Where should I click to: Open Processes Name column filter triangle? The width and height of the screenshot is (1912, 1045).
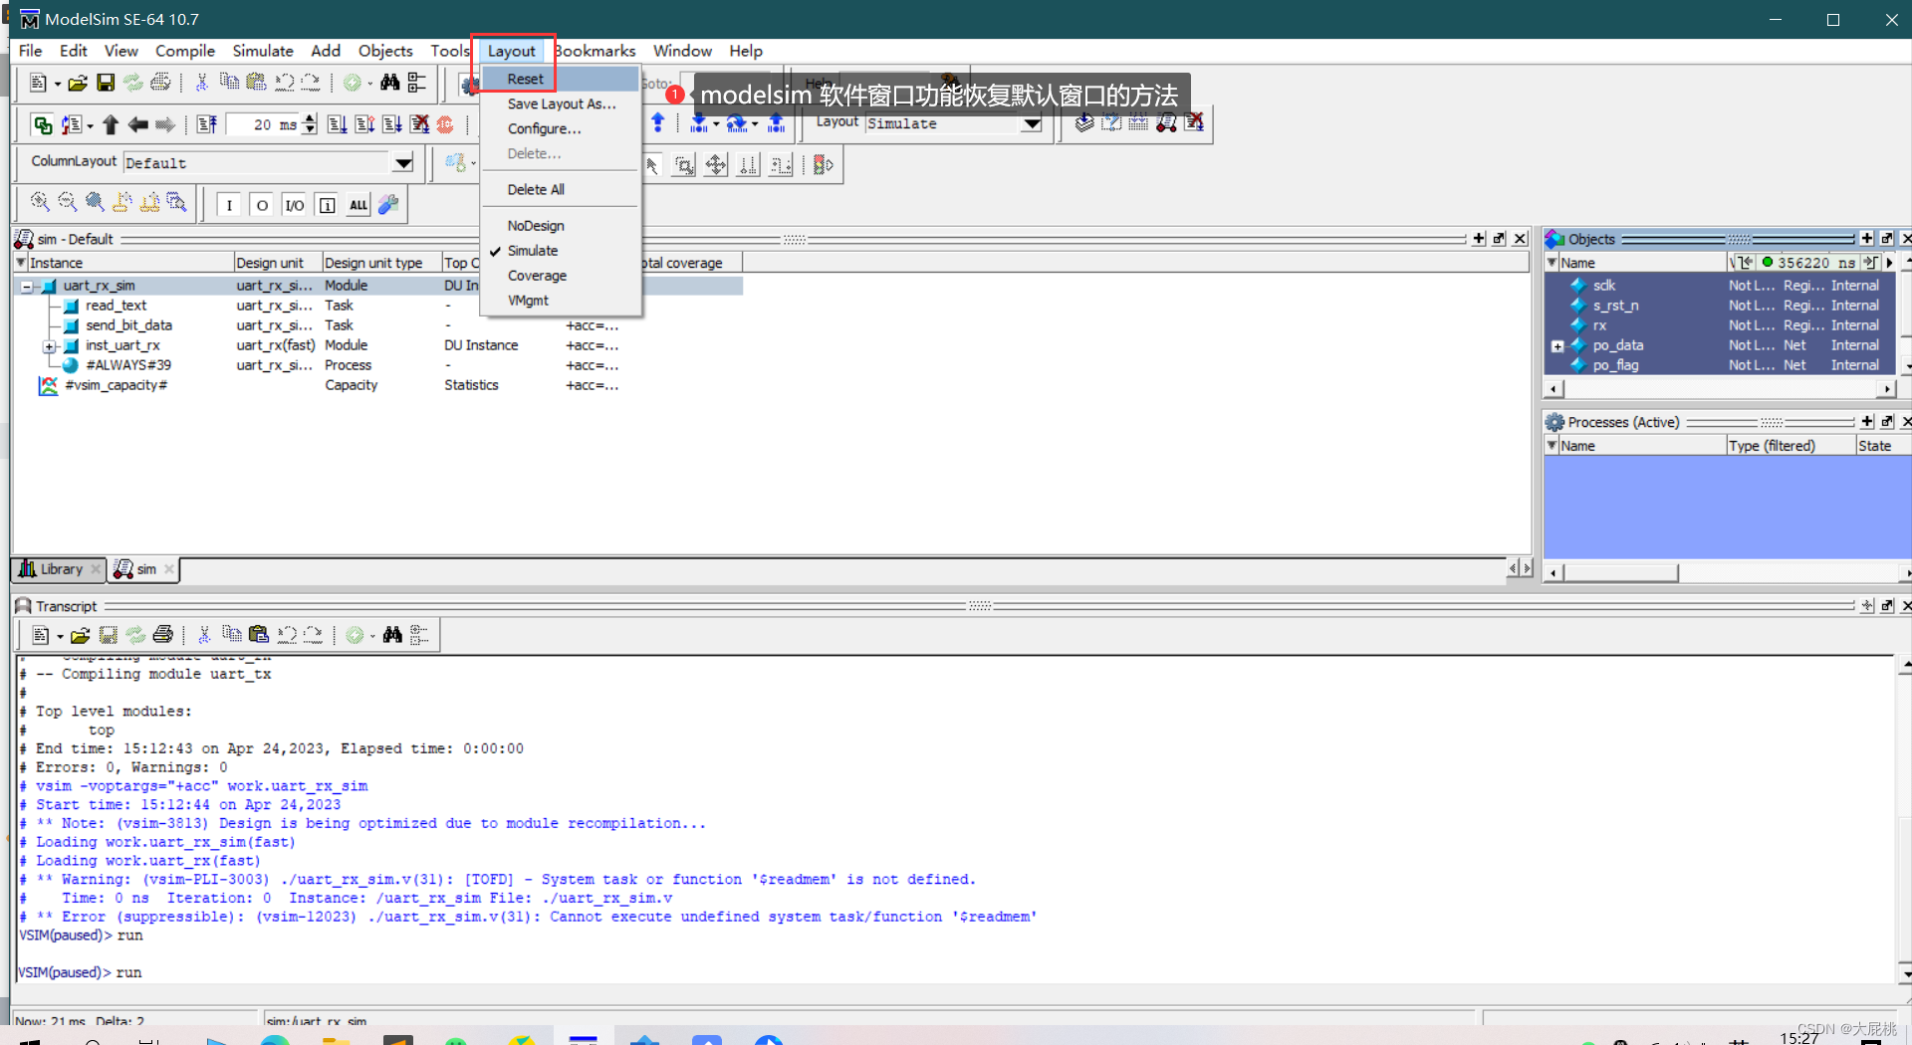pos(1552,445)
